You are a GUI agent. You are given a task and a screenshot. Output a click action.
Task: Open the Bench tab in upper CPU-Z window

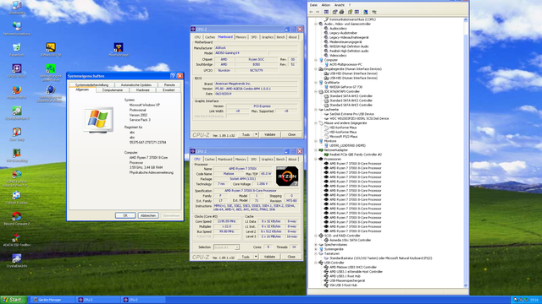tap(280, 37)
